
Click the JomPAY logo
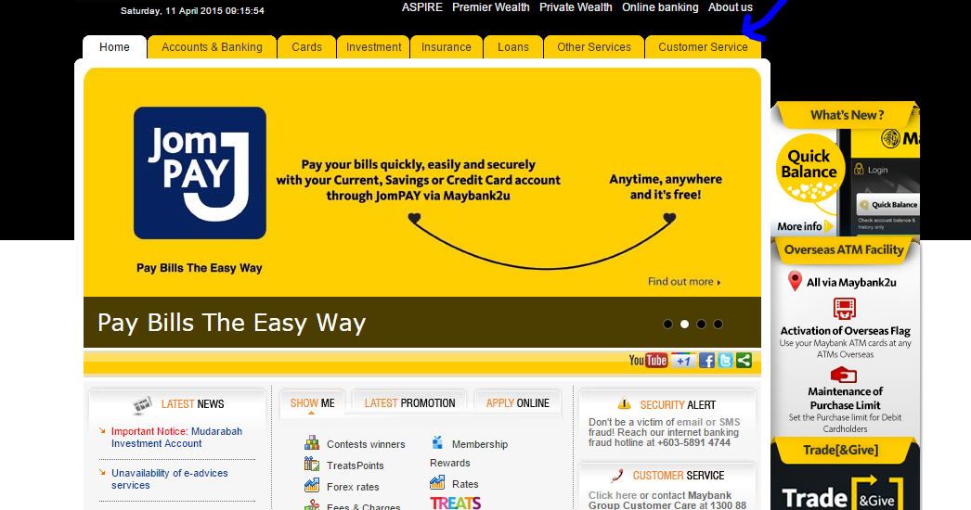coord(200,172)
